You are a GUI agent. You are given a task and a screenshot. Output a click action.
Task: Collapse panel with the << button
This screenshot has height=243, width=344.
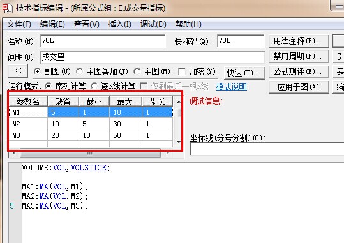(18, 71)
